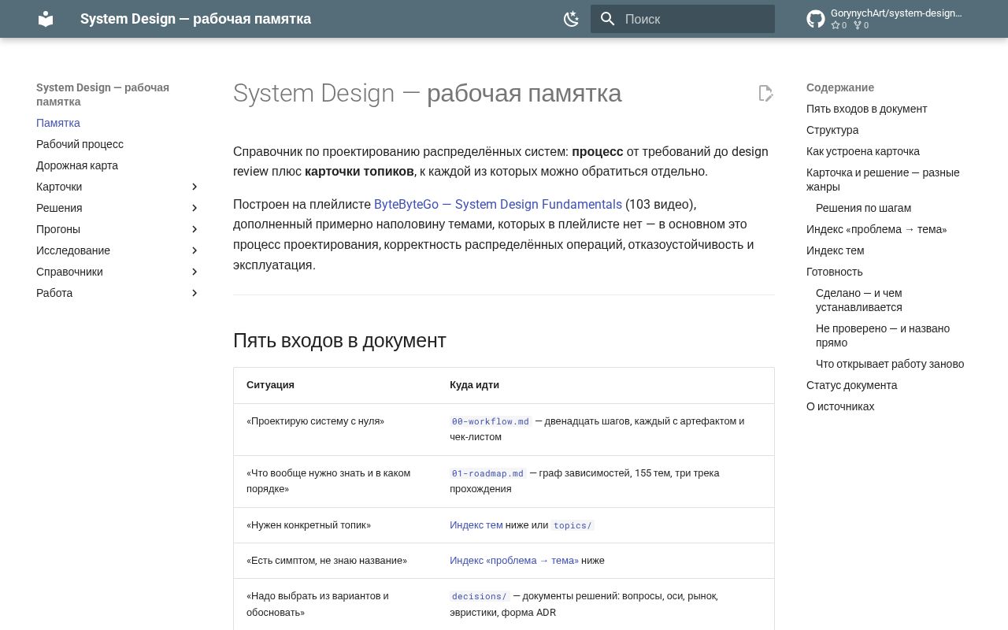Open Индекс «проблема → тема» table link

coord(513,561)
